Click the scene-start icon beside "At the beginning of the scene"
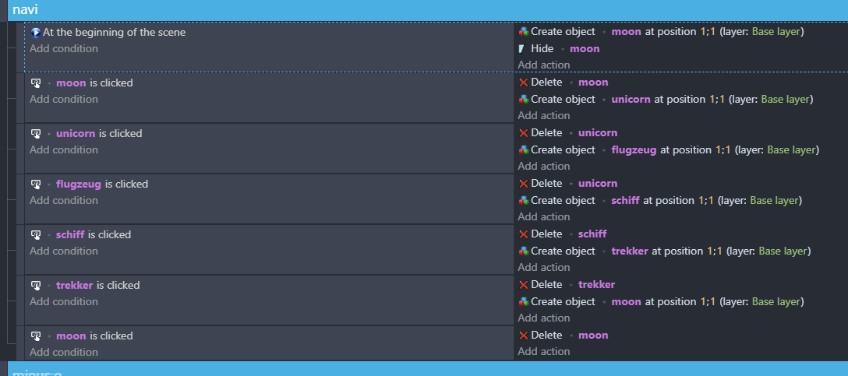The image size is (848, 376). (36, 33)
